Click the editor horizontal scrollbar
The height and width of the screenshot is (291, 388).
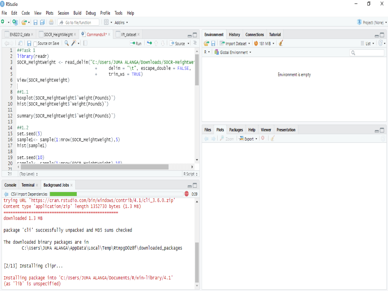click(x=95, y=167)
